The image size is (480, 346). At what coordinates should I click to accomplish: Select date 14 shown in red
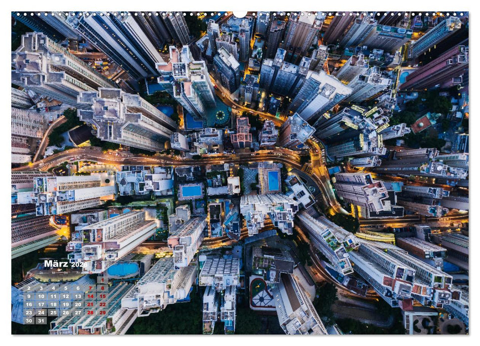point(90,297)
